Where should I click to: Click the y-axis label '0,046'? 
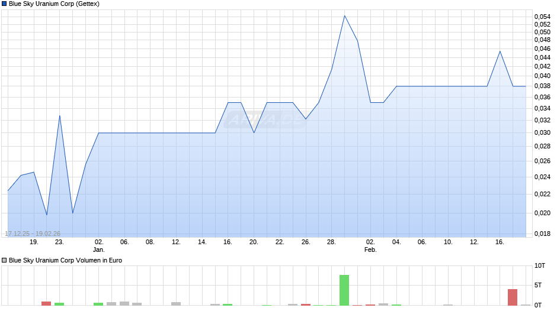[542, 48]
